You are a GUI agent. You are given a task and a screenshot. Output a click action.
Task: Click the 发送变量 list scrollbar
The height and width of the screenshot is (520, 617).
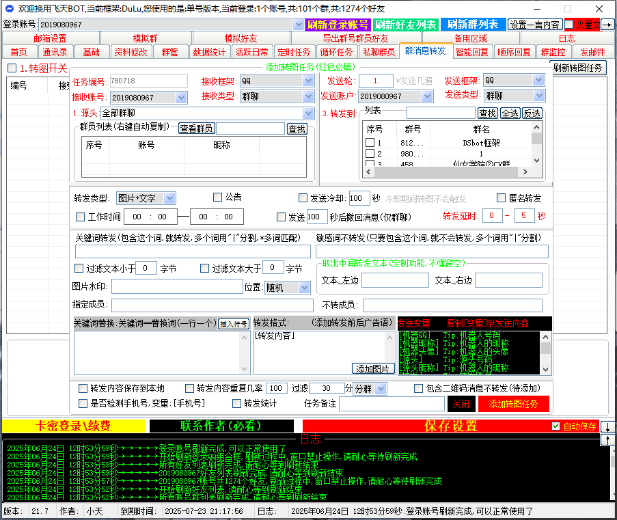click(545, 353)
